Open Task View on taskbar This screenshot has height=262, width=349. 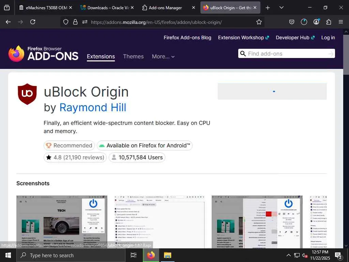click(x=133, y=255)
